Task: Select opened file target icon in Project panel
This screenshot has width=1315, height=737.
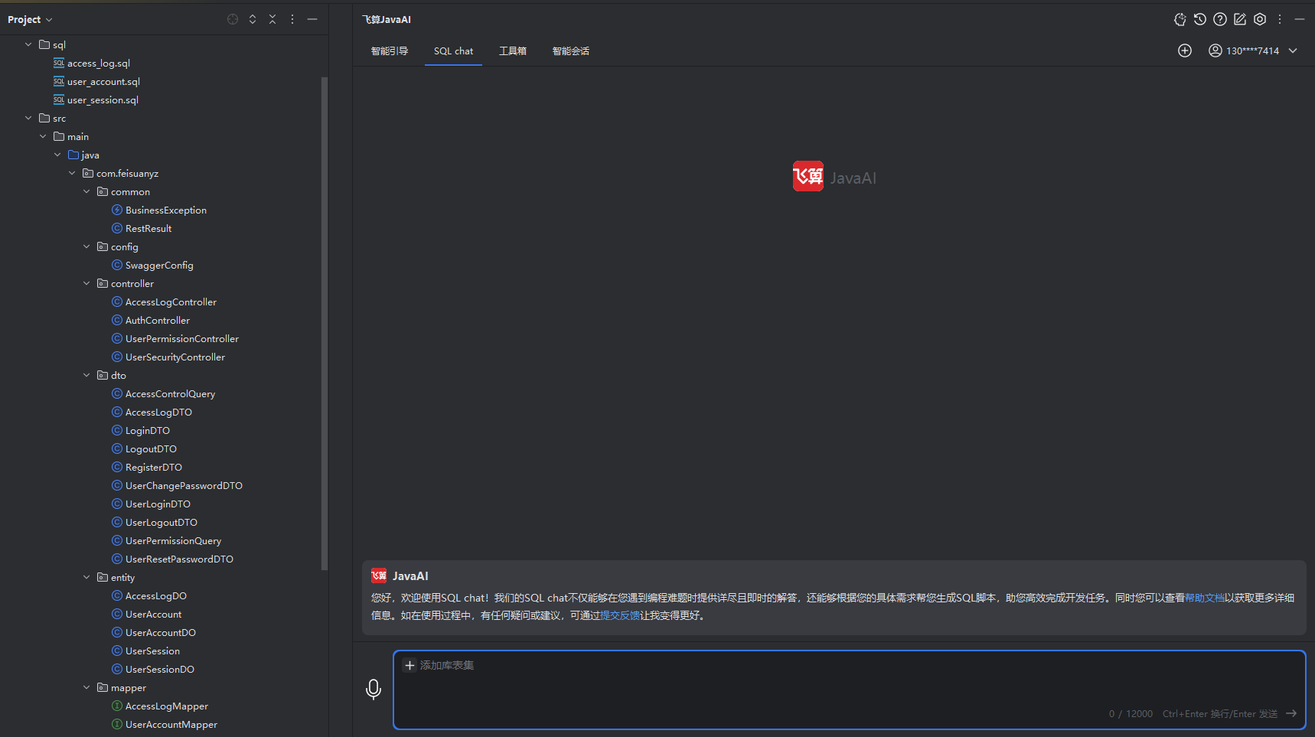Action: pyautogui.click(x=233, y=19)
